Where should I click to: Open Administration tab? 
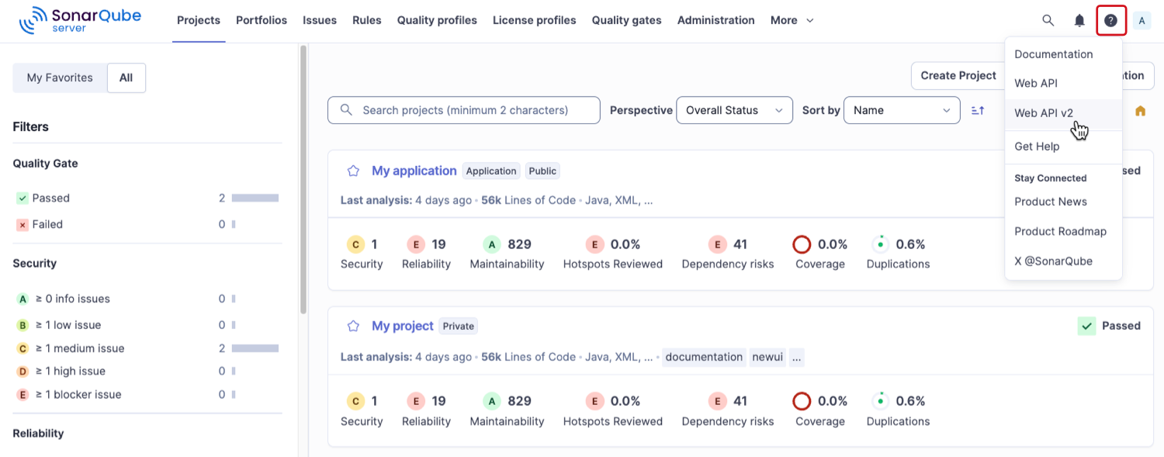716,21
